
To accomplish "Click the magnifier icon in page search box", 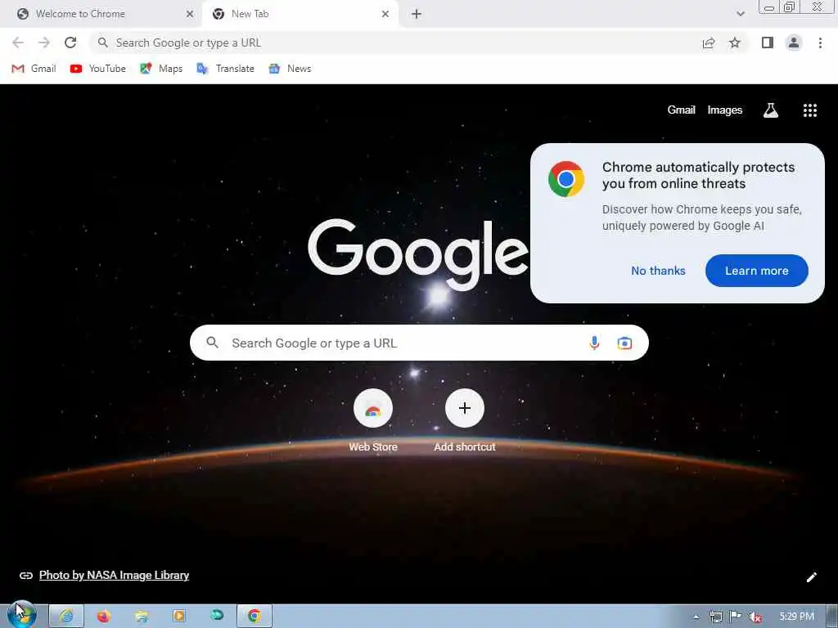I will (x=212, y=343).
